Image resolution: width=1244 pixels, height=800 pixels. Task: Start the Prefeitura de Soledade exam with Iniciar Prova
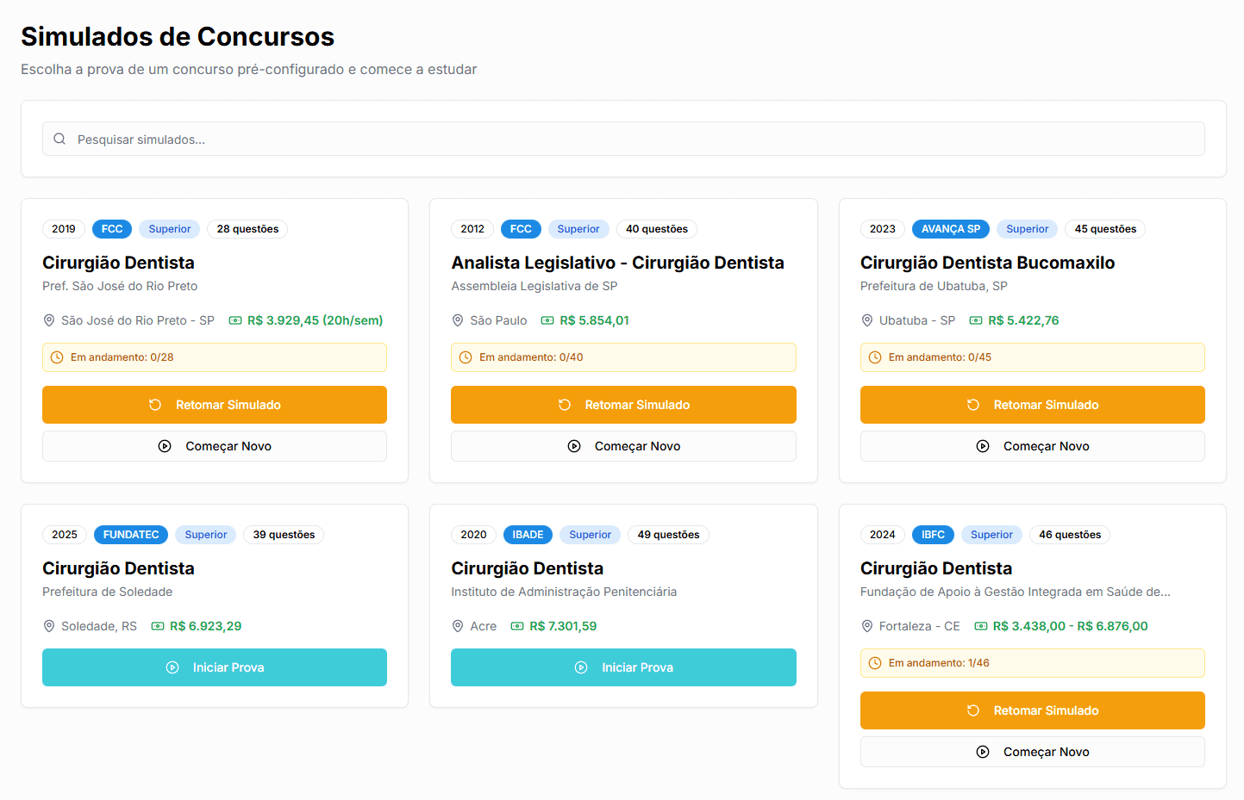215,667
